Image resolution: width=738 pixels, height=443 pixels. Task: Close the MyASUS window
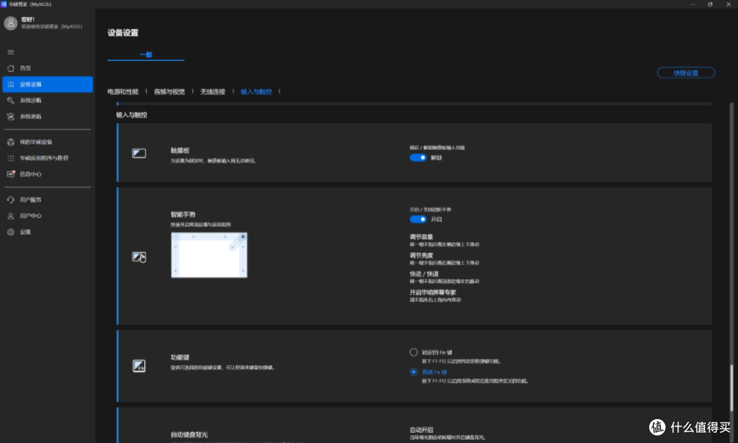[x=728, y=4]
